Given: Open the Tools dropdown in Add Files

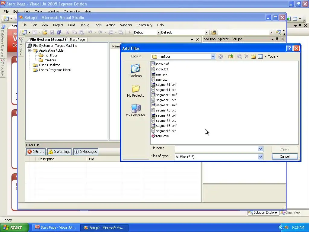Looking at the screenshot, I should 273,56.
